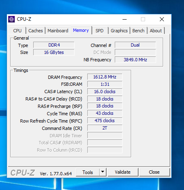Expand the Tools dropdown arrow
The height and width of the screenshot is (190, 184).
coord(103,172)
